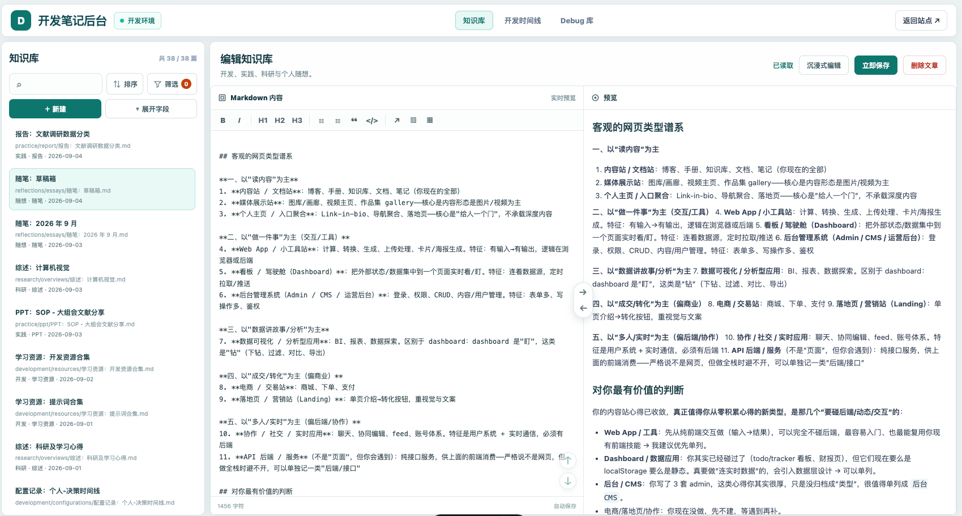
Task: Click 自动保存 status text
Action: coord(565,506)
